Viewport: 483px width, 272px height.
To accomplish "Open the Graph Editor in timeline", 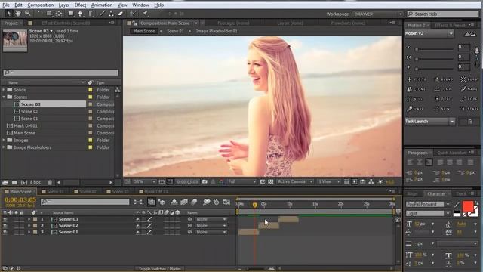I will coord(226,202).
